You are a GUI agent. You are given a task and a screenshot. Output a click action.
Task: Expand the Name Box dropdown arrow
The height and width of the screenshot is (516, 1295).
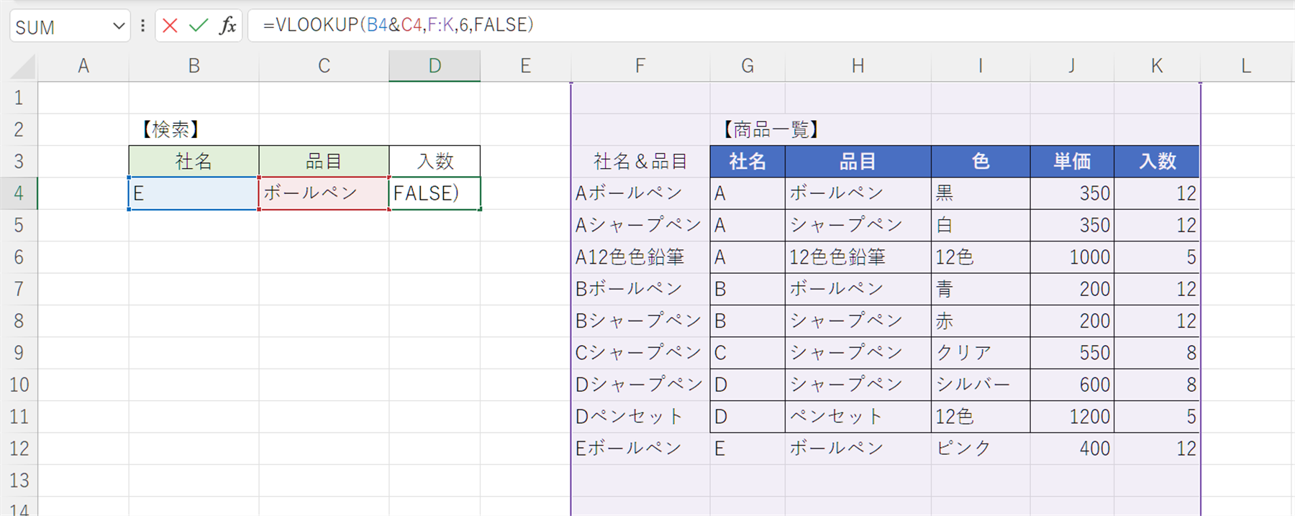tap(119, 27)
